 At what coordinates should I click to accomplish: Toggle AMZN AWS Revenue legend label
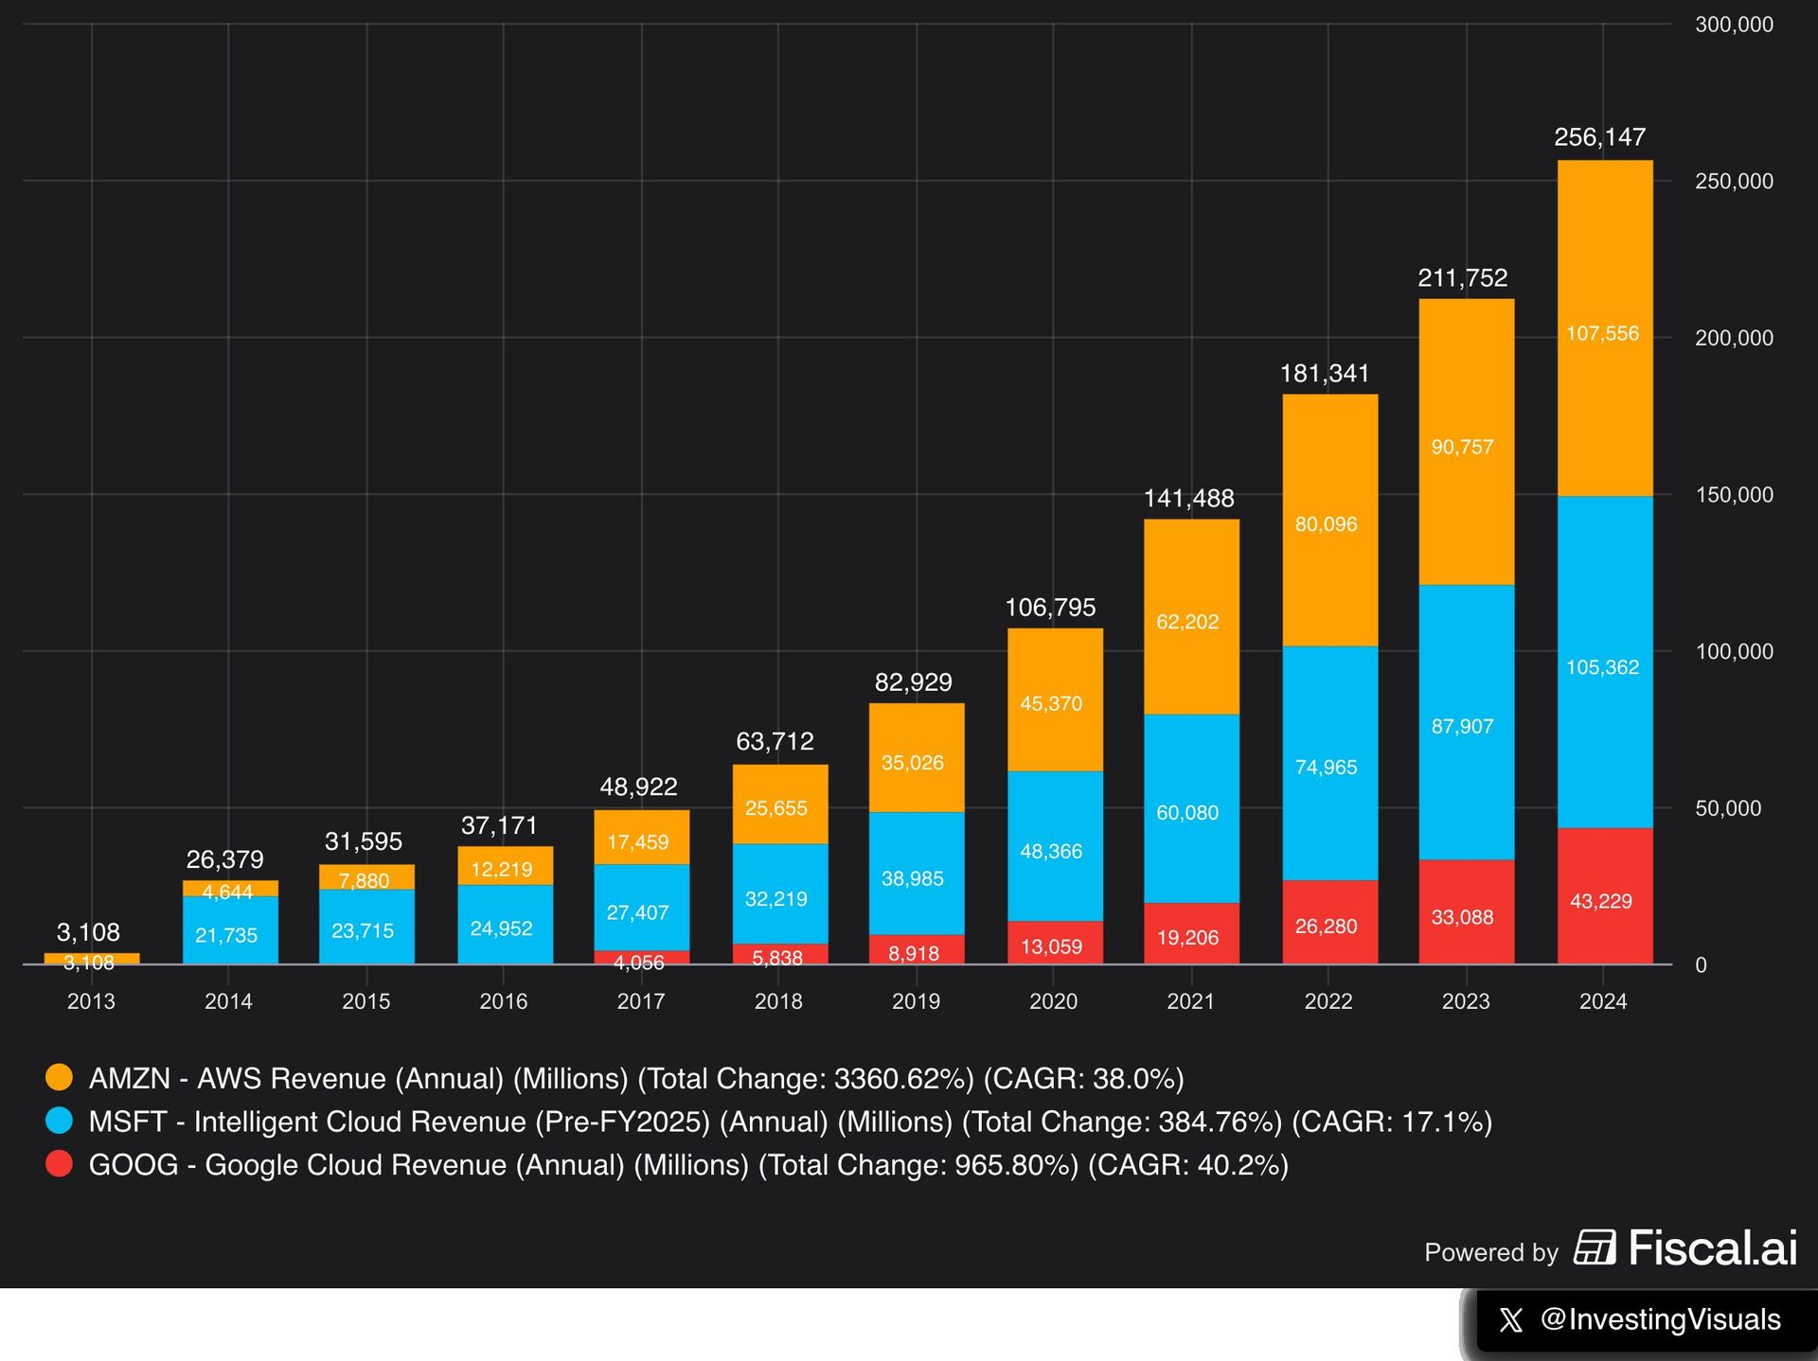(635, 1078)
